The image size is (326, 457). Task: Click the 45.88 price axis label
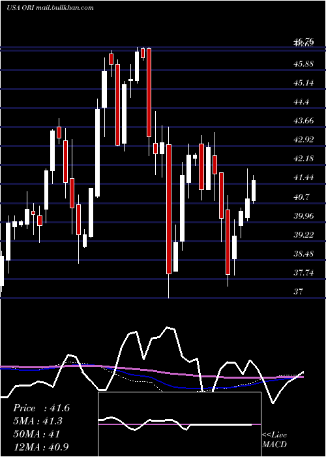point(304,64)
